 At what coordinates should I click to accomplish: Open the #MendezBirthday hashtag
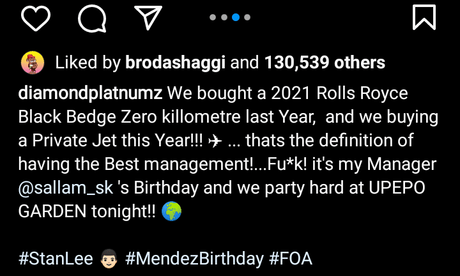tap(194, 259)
